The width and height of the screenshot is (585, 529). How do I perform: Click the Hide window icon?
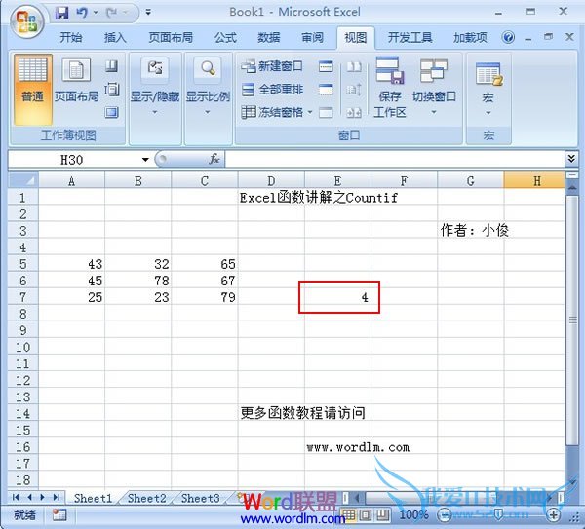pyautogui.click(x=326, y=90)
